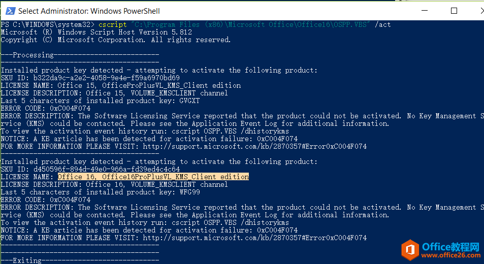This screenshot has width=484, height=264.
Task: Click the Office 15 LICENSE NAME line
Action: [121, 85]
